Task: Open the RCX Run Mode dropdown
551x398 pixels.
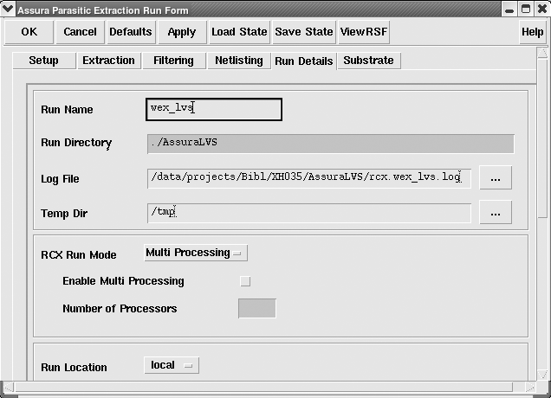Action: [x=196, y=253]
